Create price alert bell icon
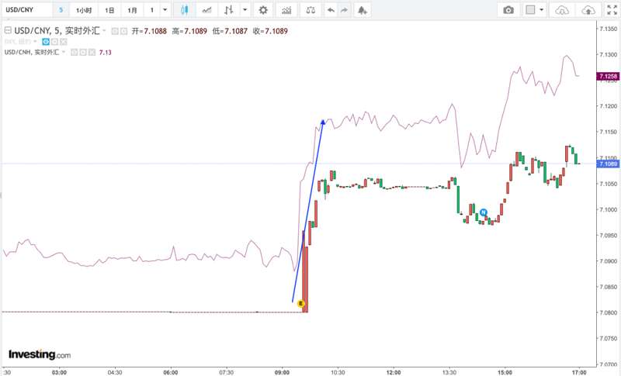Image resolution: width=621 pixels, height=376 pixels. pyautogui.click(x=362, y=10)
